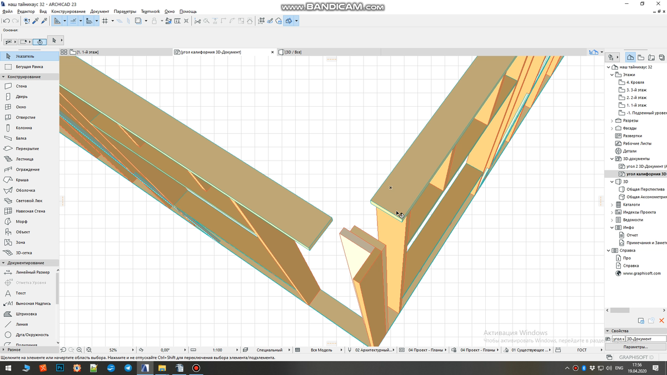Close the угол калифорния 3D-Документ tab
Image resolution: width=667 pixels, height=375 pixels.
tap(272, 52)
